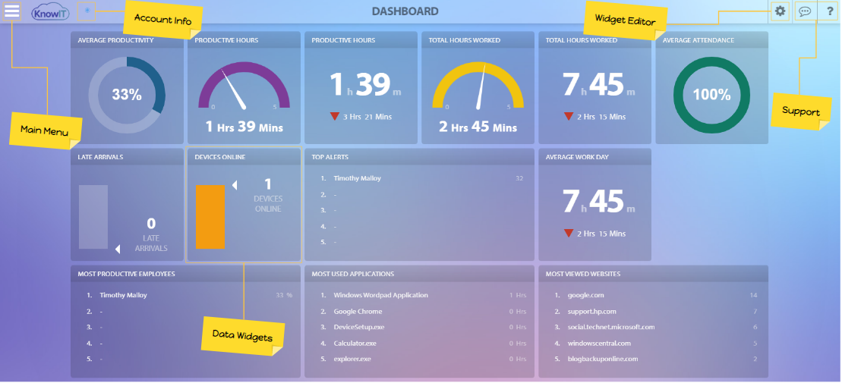Click the 2 Hrs 45 Mins gauge value
Viewport: 842px width, 383px height.
[478, 127]
